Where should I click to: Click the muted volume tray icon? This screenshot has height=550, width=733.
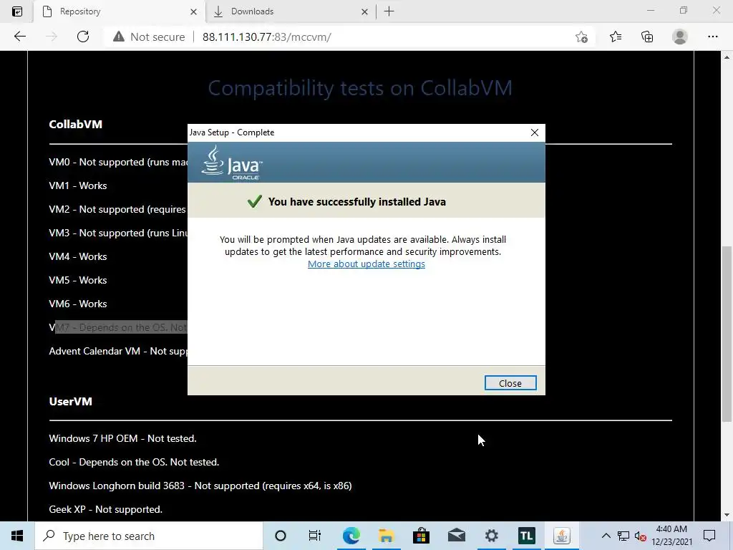640,536
